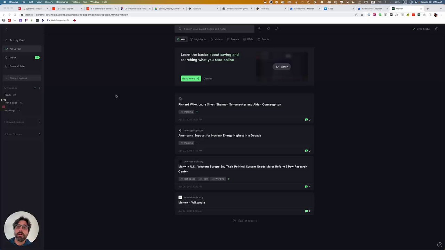The height and width of the screenshot is (250, 445).
Task: Switch to the Web tab
Action: 181,39
